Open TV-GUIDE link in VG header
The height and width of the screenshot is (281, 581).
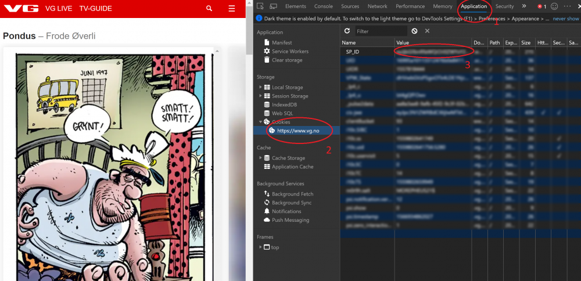click(x=95, y=9)
